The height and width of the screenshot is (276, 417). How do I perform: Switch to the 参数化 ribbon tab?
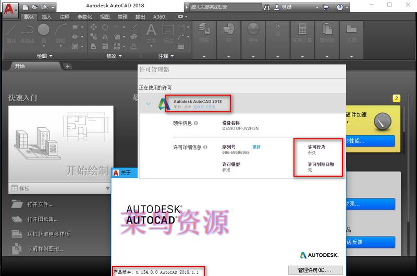(84, 17)
